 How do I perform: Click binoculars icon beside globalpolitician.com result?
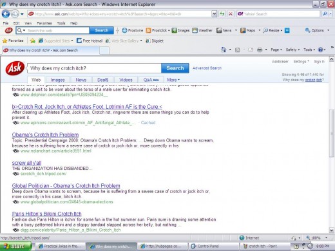click(x=16, y=202)
